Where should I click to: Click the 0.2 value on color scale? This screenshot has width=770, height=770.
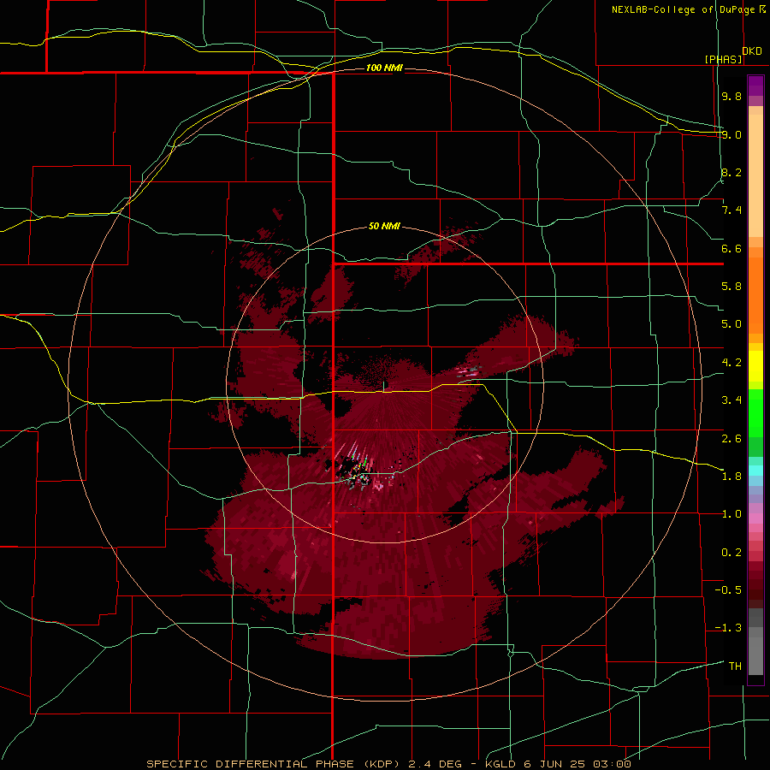point(731,553)
